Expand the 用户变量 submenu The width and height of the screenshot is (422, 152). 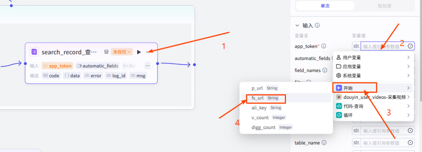(x=372, y=57)
